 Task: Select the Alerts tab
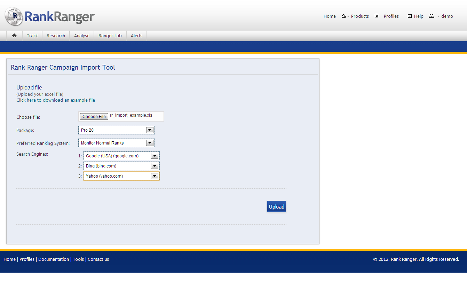click(x=136, y=36)
